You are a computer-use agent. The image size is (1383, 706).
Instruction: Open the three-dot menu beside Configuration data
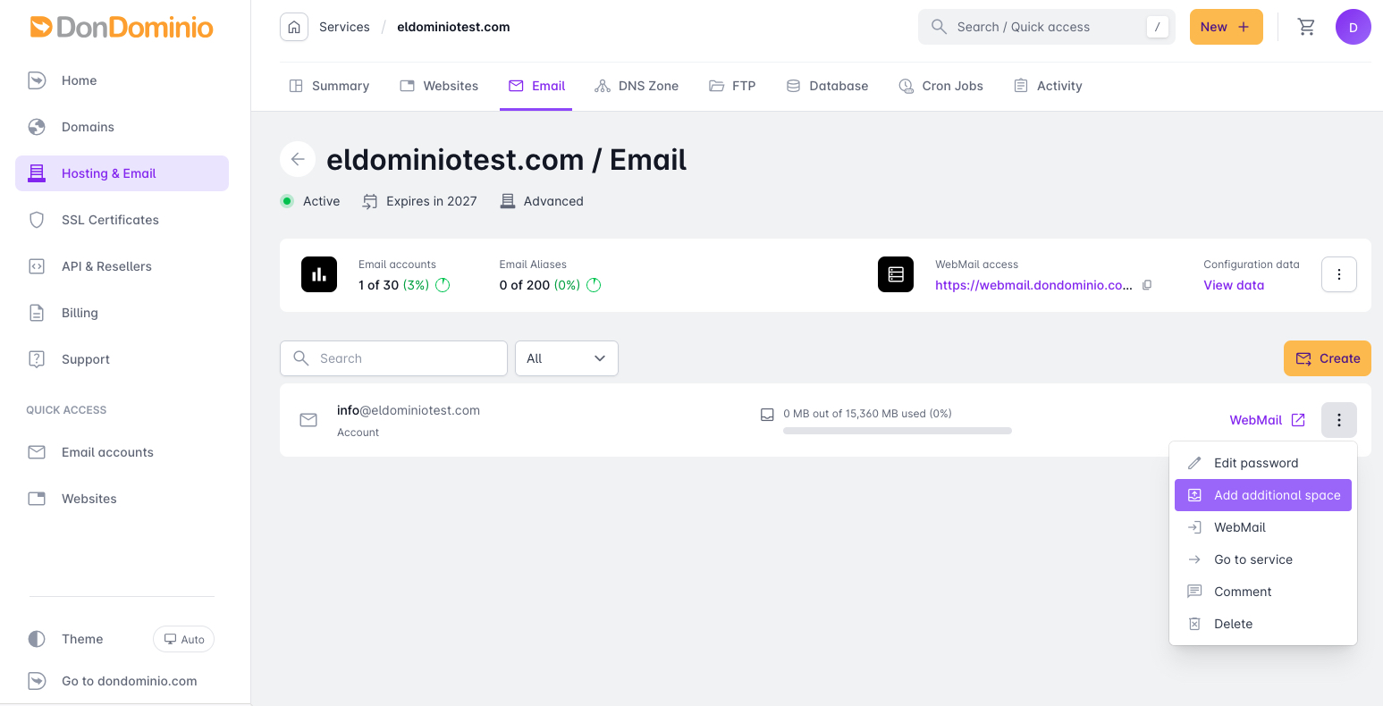coord(1338,274)
